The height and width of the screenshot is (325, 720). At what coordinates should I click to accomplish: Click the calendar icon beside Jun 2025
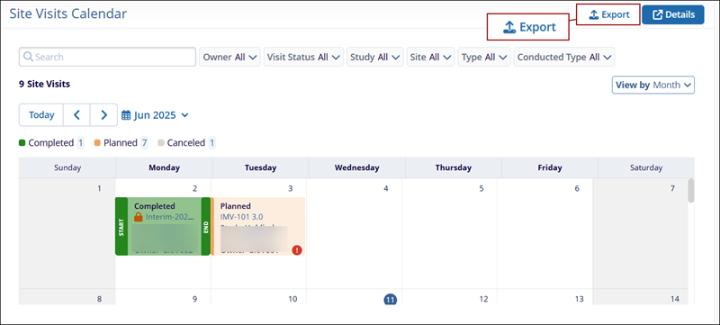pos(126,115)
